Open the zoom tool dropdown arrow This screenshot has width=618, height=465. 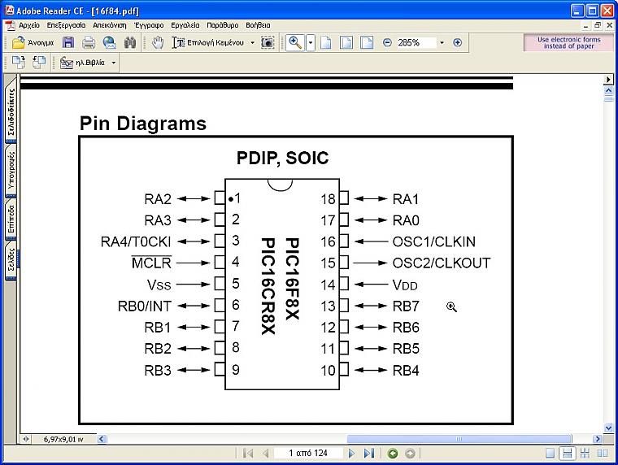point(311,42)
